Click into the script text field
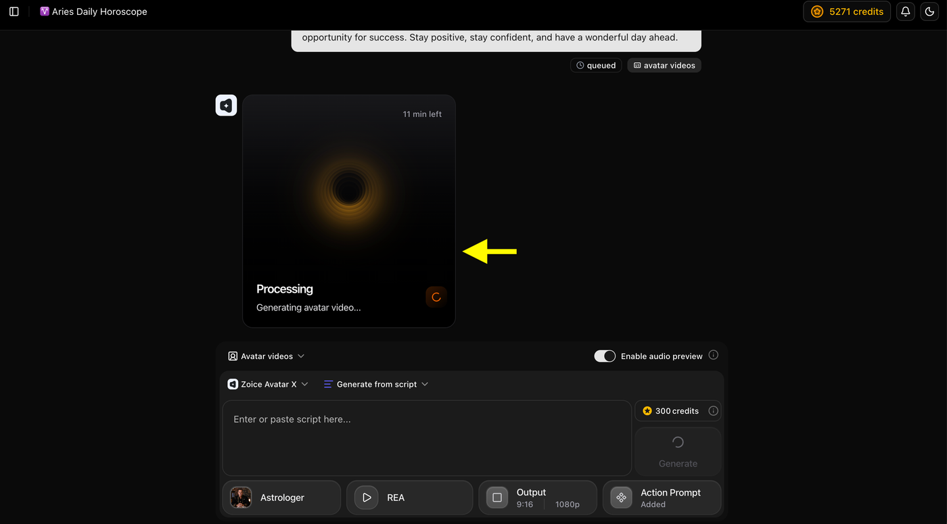Image resolution: width=947 pixels, height=524 pixels. [x=427, y=438]
